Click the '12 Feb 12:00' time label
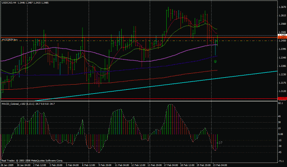This screenshot has height=167, width=287. (x=138, y=165)
